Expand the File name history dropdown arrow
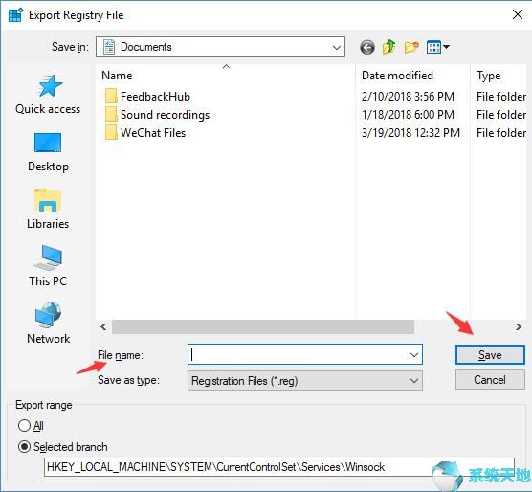Image resolution: width=532 pixels, height=492 pixels. tap(414, 355)
